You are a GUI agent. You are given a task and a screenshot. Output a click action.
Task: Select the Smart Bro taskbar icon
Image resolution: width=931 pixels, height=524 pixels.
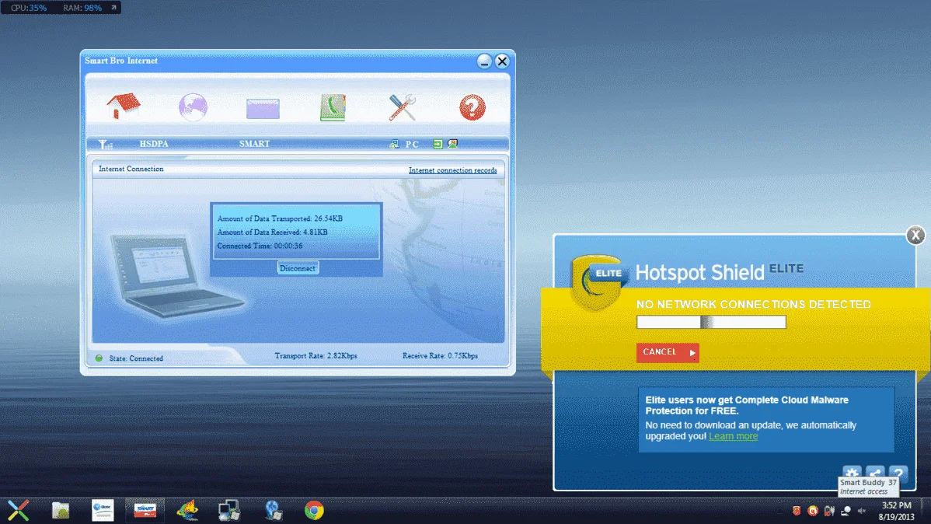point(145,510)
